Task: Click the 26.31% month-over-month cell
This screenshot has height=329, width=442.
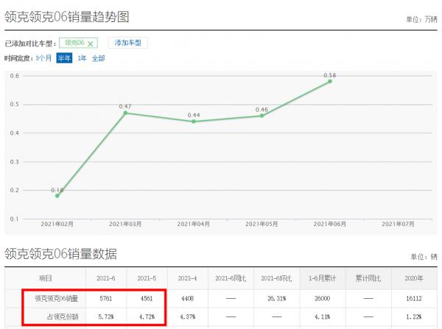Action: (x=275, y=300)
